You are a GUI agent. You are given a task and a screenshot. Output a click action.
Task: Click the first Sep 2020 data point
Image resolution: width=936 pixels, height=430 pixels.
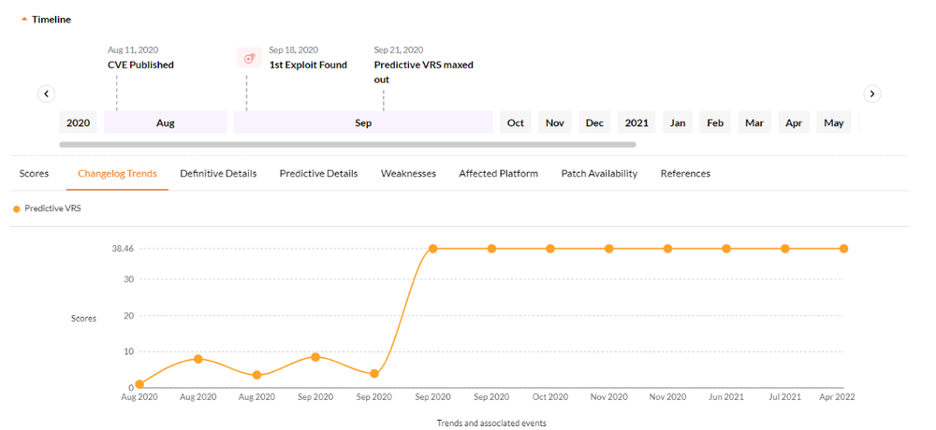coord(315,357)
